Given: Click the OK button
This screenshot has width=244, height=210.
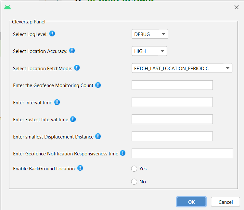Looking at the screenshot, I should click(191, 202).
